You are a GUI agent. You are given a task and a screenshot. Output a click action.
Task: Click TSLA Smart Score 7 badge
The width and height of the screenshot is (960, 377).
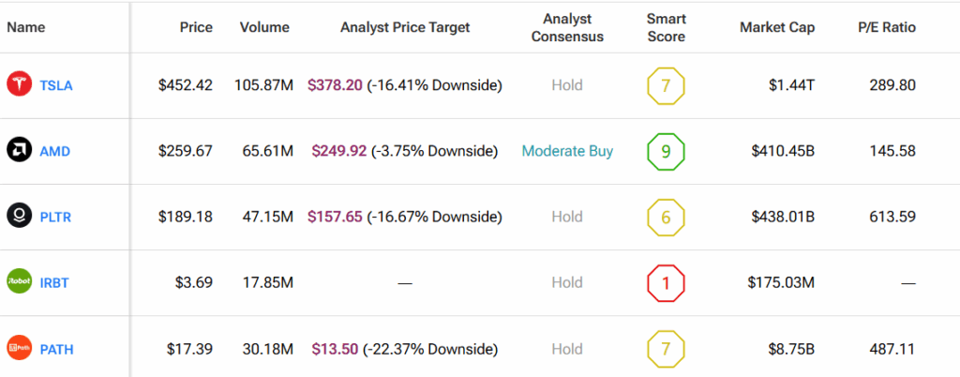[666, 85]
